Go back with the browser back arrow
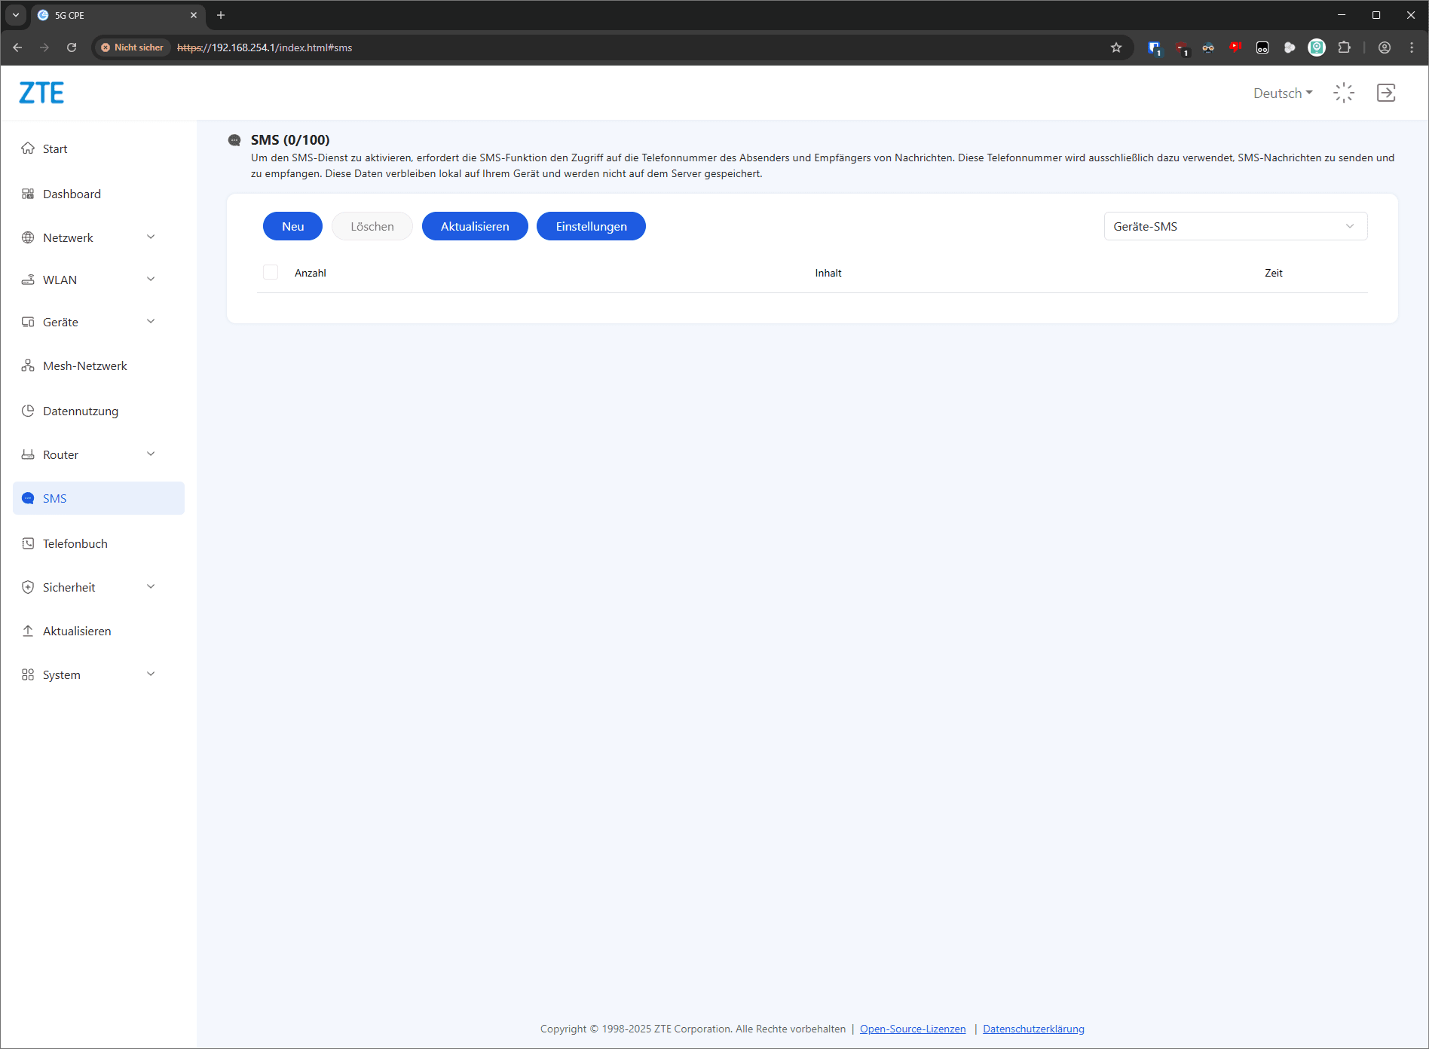Viewport: 1429px width, 1049px height. coord(17,47)
